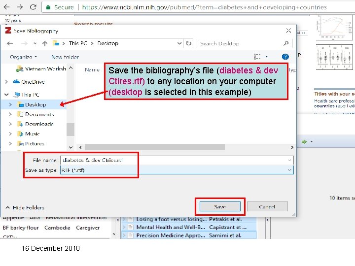Click the file list horizontal scrollbar thumb
The image size is (355, 266).
click(155, 147)
